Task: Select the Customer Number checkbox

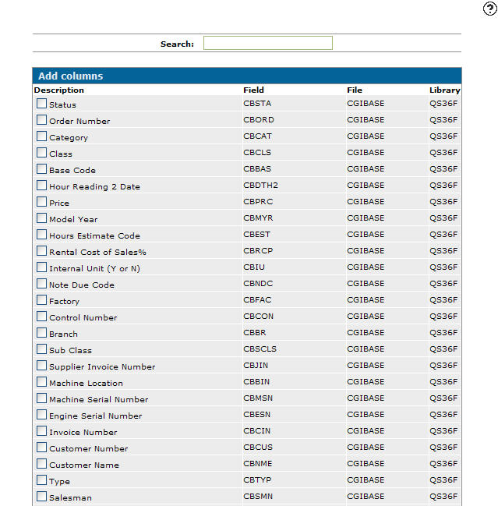Action: (41, 448)
